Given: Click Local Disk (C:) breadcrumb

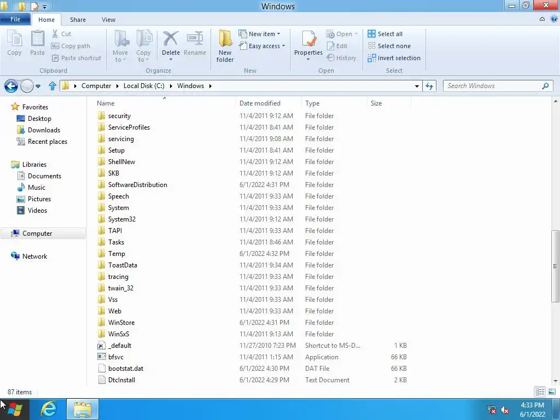Looking at the screenshot, I should pos(144,86).
